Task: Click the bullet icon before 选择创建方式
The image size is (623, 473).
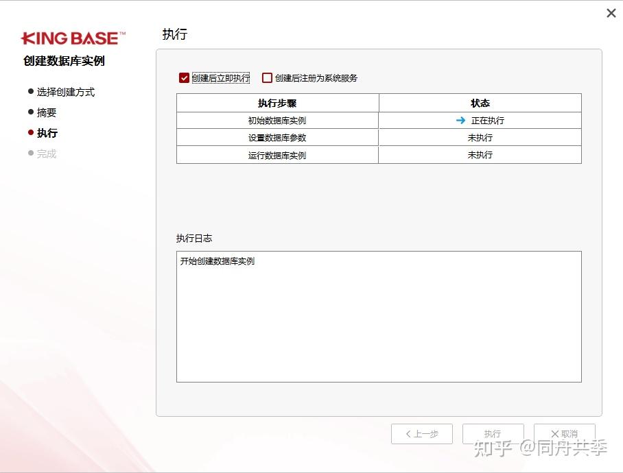Action: (x=31, y=92)
